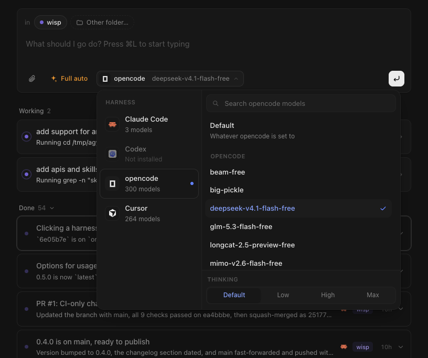
Task: Attach a file using the paperclip icon
Action: click(x=32, y=79)
